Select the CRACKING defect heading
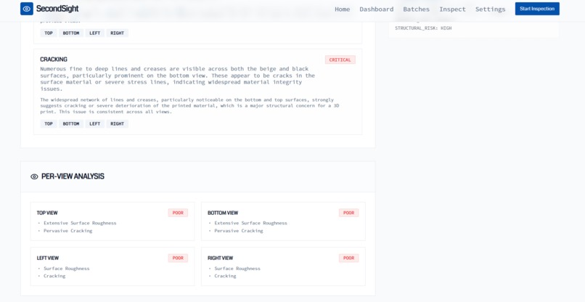This screenshot has height=302, width=585. click(x=54, y=60)
